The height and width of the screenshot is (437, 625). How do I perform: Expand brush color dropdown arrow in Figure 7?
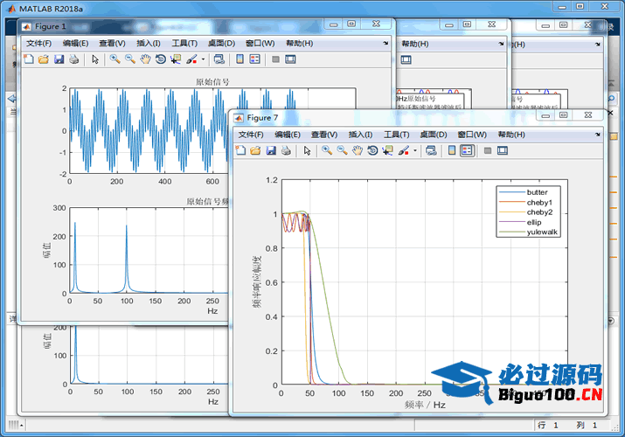[415, 150]
